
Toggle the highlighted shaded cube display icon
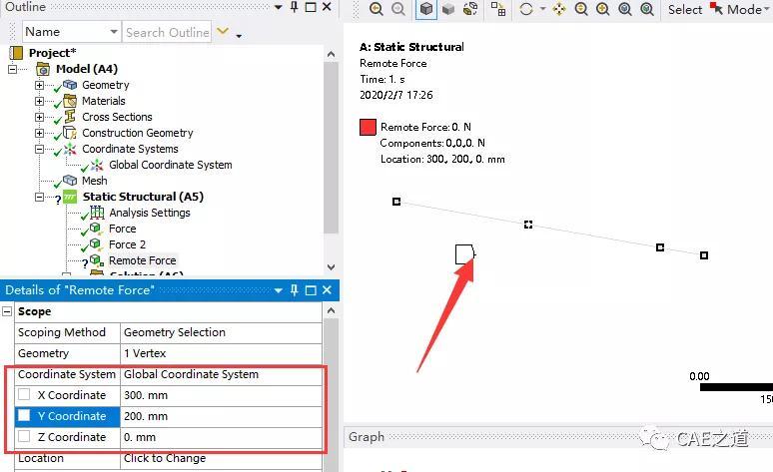pos(426,9)
